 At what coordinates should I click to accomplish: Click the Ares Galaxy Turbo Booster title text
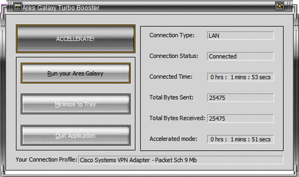[x=61, y=8]
